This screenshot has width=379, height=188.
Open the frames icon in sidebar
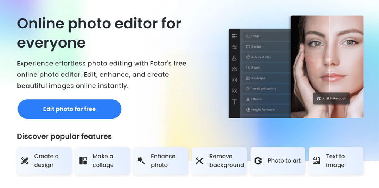[x=234, y=80]
